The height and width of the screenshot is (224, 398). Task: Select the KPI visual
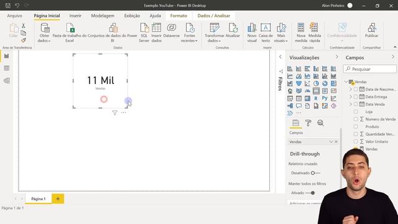click(333, 91)
